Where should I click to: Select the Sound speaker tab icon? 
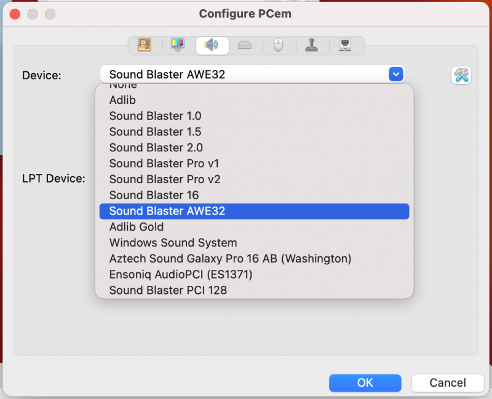pos(212,45)
